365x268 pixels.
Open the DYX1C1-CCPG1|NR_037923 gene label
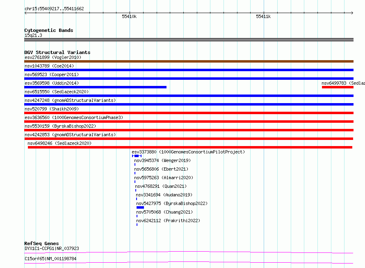pyautogui.click(x=52, y=248)
